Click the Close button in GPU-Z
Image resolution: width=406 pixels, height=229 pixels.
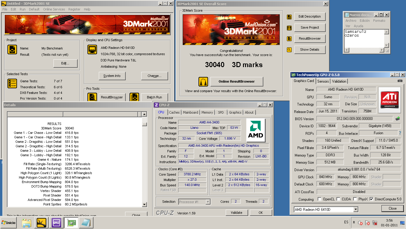(393, 208)
